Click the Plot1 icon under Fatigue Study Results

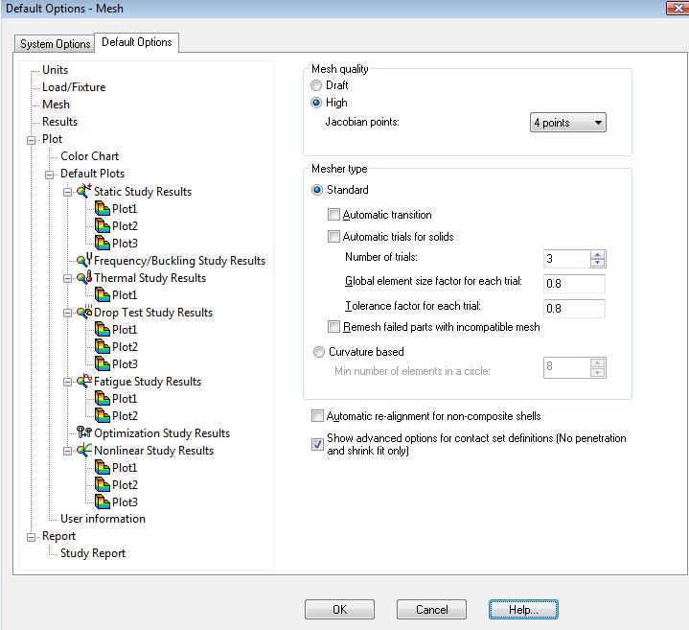(103, 398)
